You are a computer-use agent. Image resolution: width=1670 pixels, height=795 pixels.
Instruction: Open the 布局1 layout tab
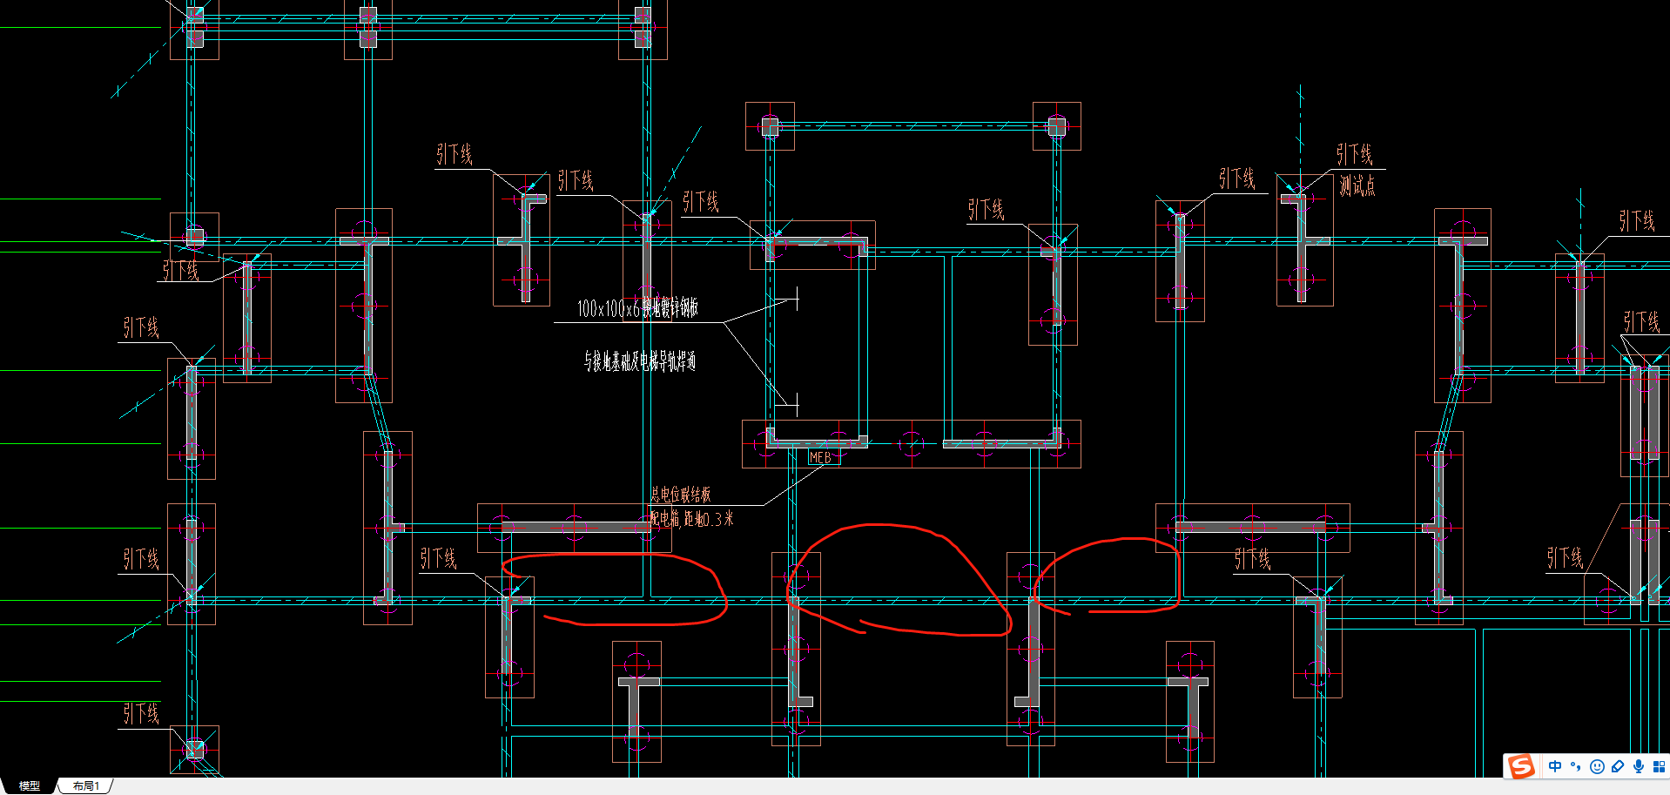(x=85, y=785)
